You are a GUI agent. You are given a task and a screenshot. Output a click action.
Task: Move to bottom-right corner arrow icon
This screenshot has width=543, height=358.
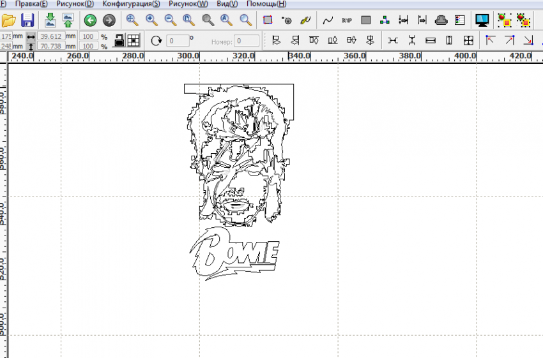click(x=528, y=40)
